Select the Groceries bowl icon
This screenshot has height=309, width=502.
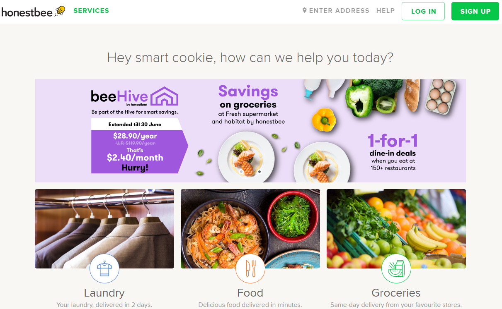click(396, 268)
